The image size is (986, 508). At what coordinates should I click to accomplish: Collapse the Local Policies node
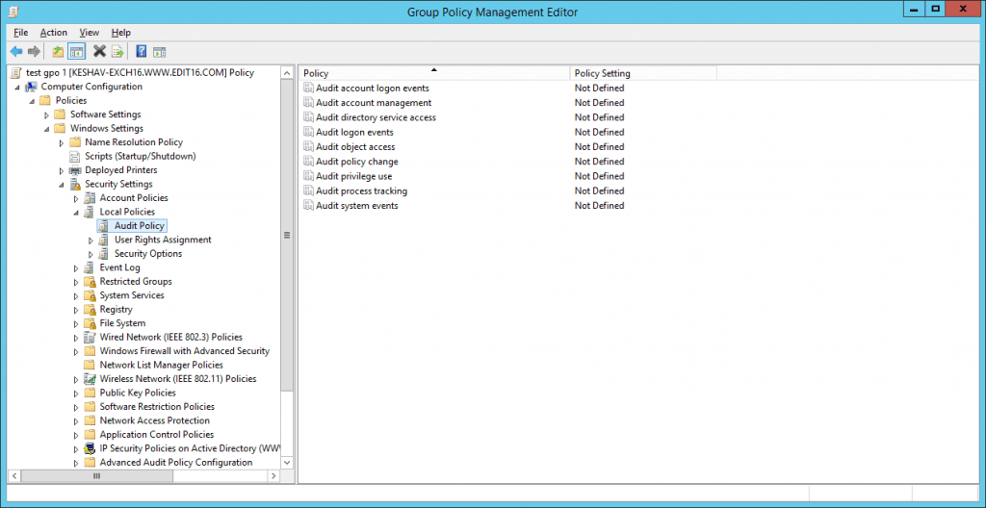(x=76, y=213)
